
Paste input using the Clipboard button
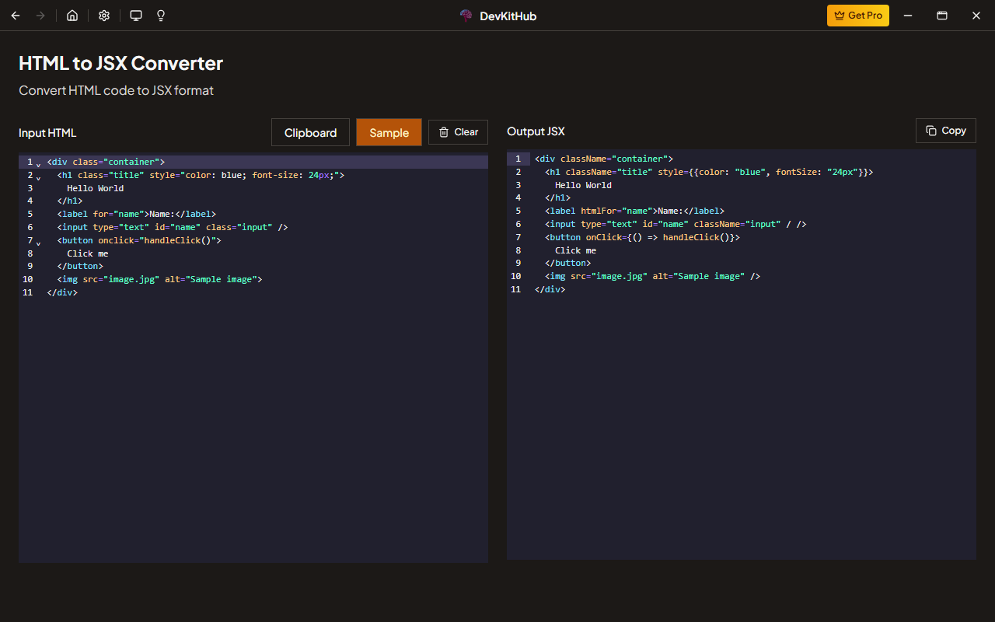pos(310,132)
